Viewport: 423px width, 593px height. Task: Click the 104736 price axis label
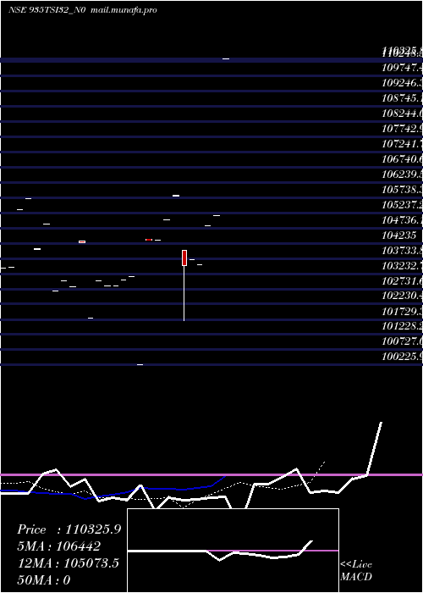tap(402, 219)
